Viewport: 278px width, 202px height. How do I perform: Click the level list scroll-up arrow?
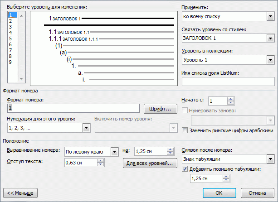coord(21,16)
